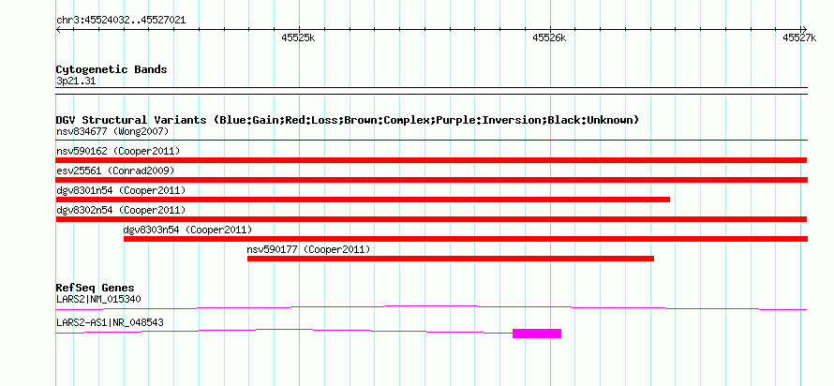
Task: Click the nsv834677 (Wong2007) blue gain variant line
Action: (431, 141)
